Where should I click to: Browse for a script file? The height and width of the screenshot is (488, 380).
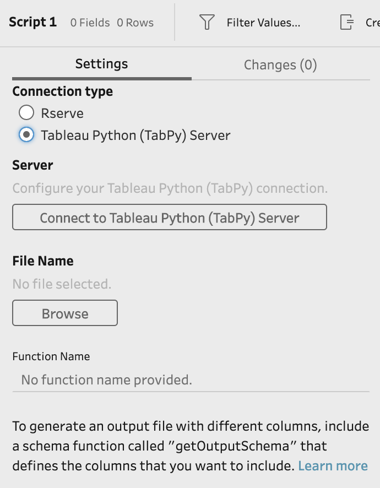64,313
